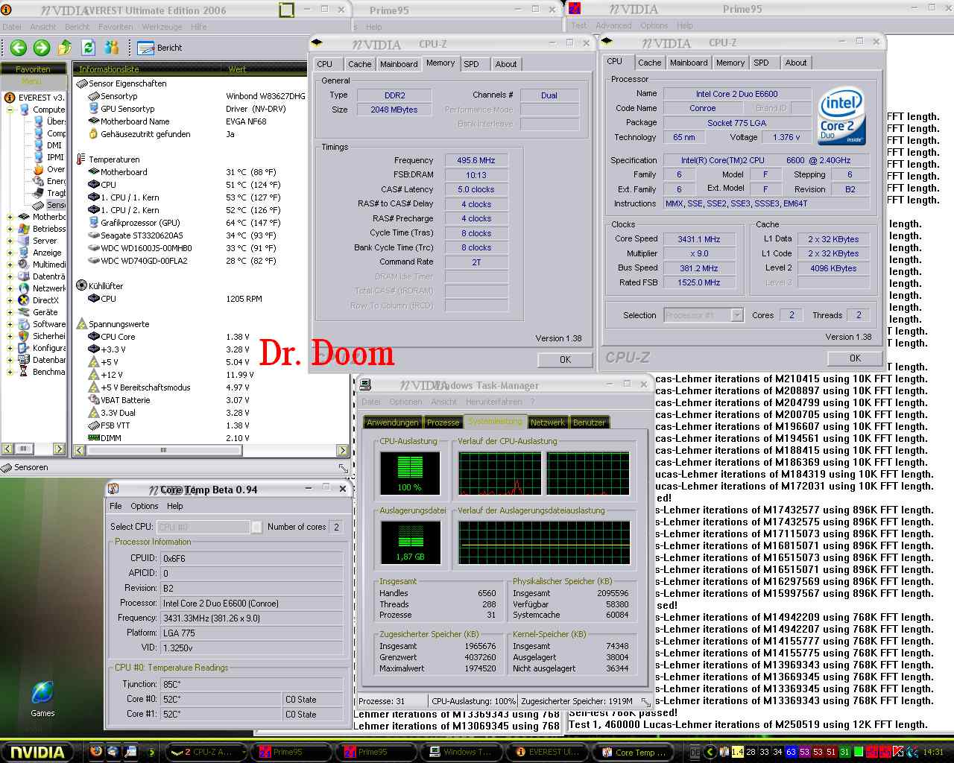Click the Kühllüfter fan icon
954x763 pixels.
coord(82,285)
